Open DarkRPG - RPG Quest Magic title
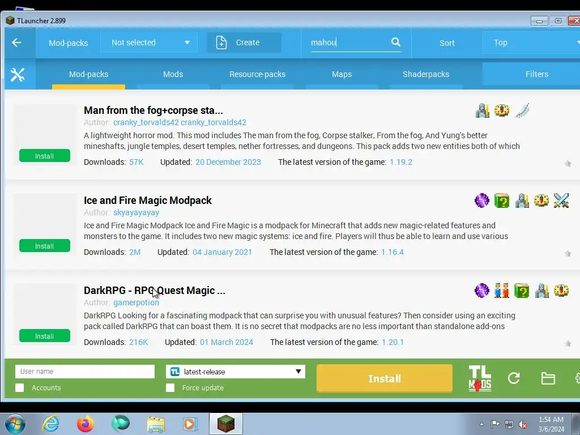 pos(154,291)
